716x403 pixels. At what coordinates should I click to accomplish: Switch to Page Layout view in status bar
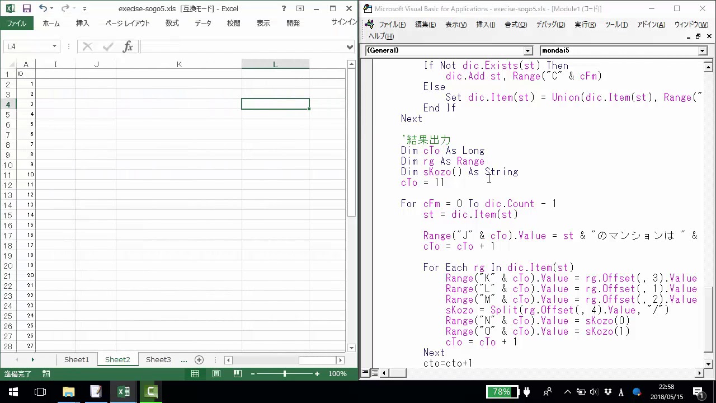pos(216,374)
